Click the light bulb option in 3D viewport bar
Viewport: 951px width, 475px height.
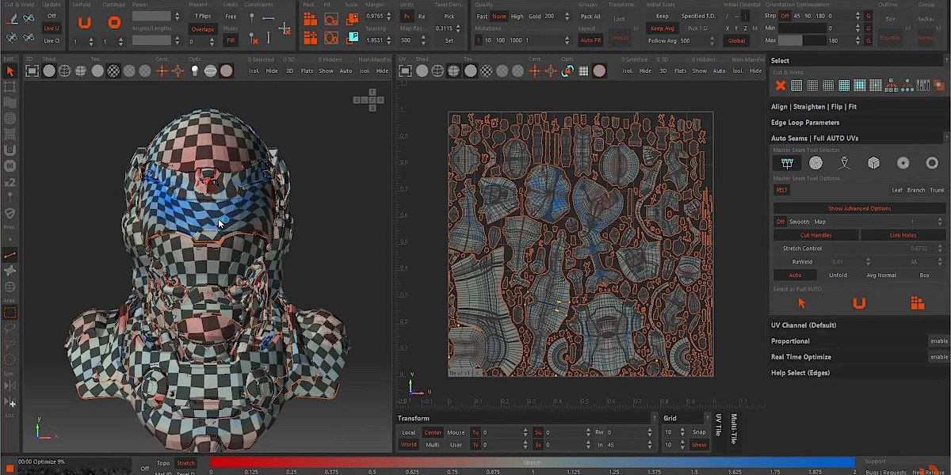tap(195, 71)
